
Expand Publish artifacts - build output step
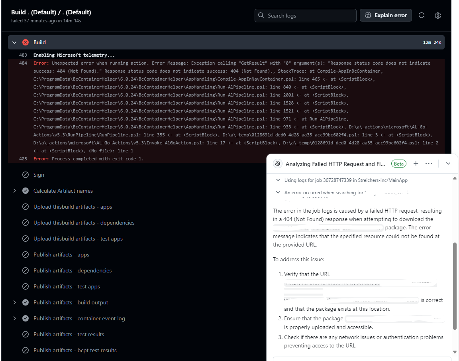[x=14, y=302]
